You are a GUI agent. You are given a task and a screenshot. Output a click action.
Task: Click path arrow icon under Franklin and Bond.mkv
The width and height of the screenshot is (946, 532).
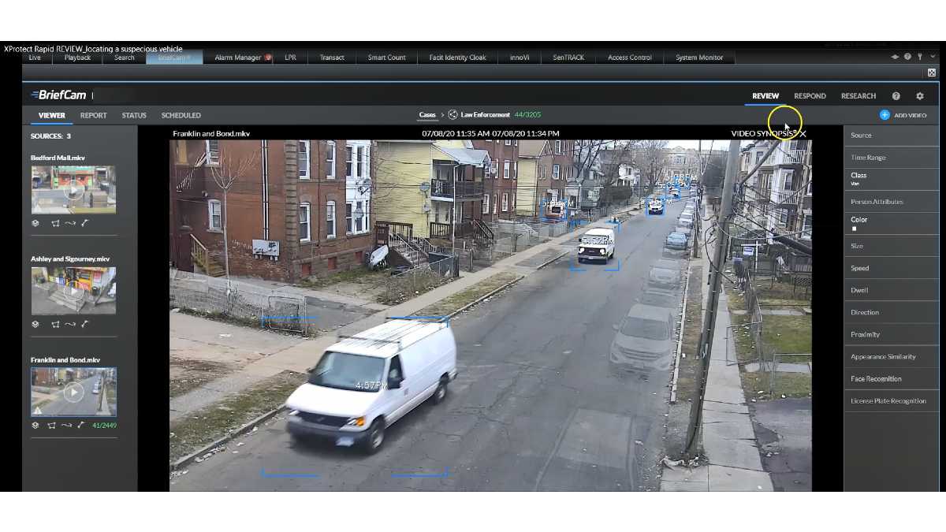coord(66,425)
